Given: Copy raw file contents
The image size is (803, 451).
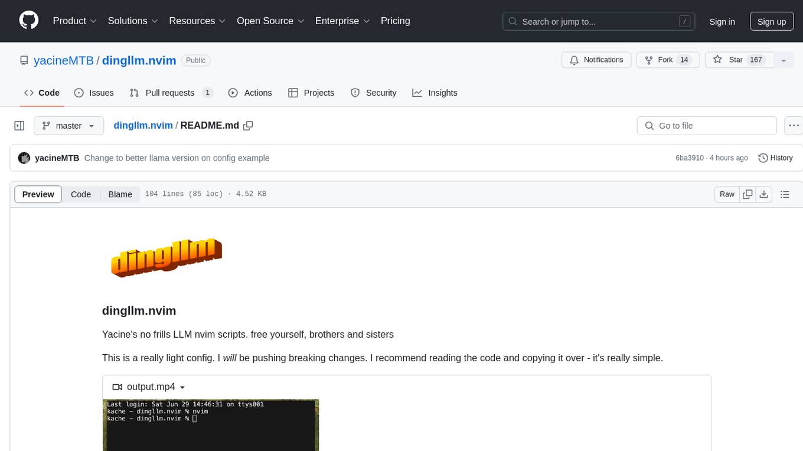Looking at the screenshot, I should [x=747, y=194].
